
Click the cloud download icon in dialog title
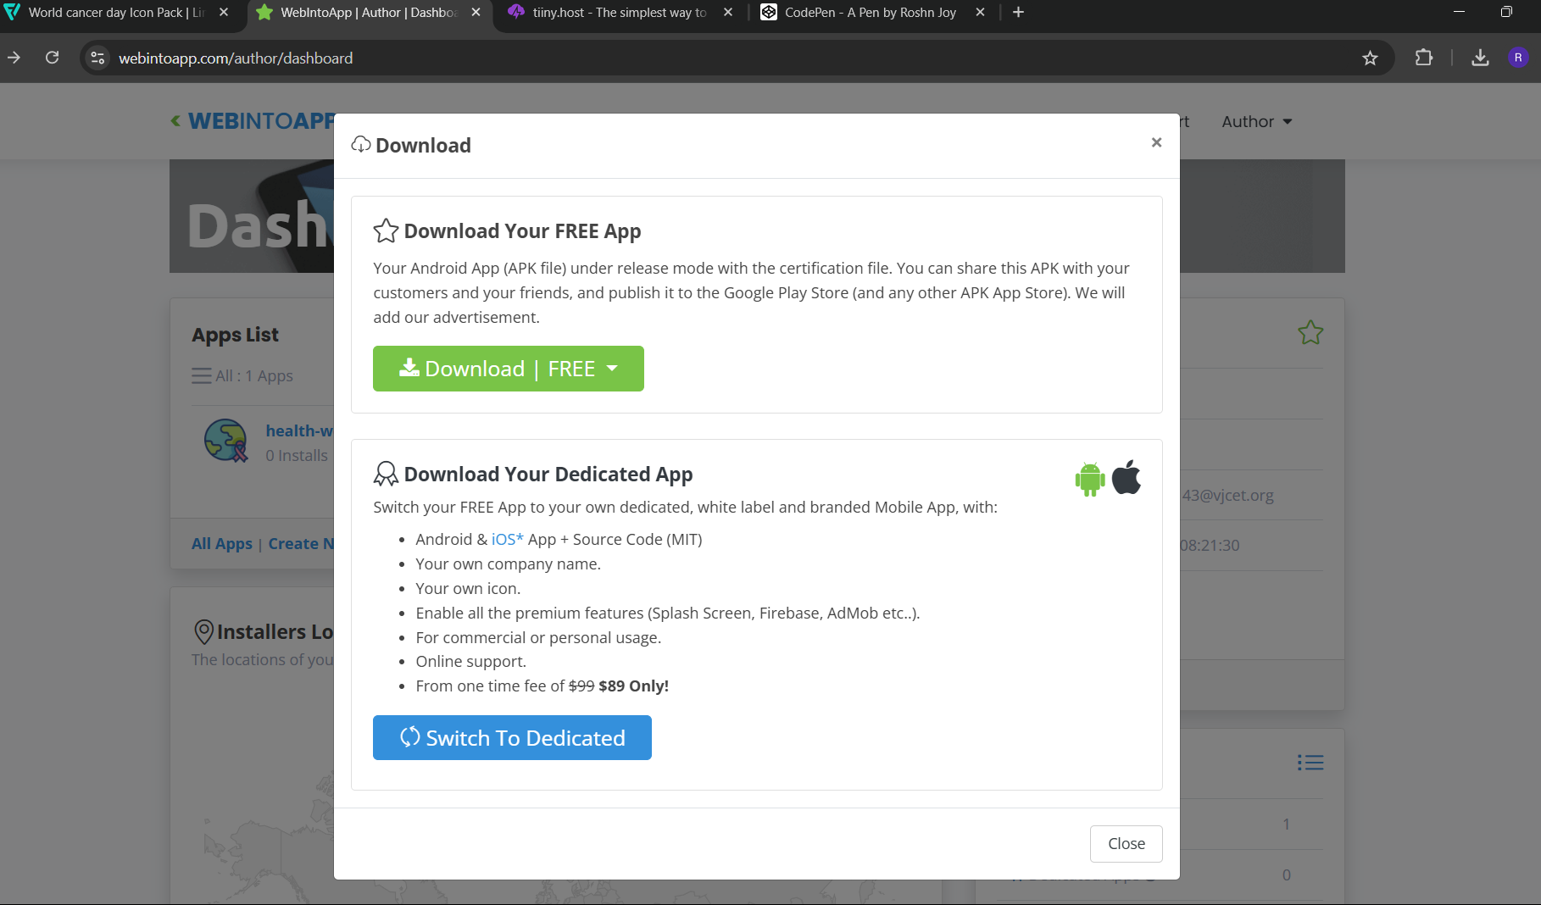(x=360, y=145)
